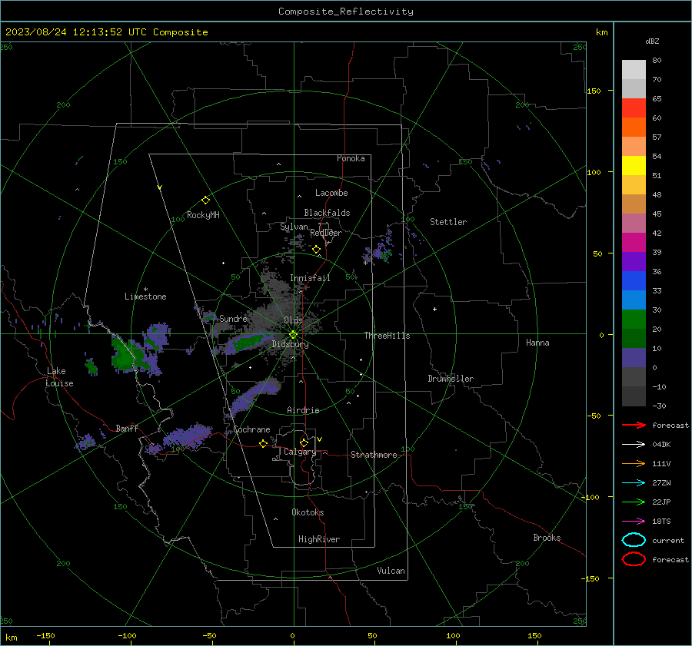Click the RockyMH label
Image resolution: width=692 pixels, height=646 pixels.
point(203,215)
